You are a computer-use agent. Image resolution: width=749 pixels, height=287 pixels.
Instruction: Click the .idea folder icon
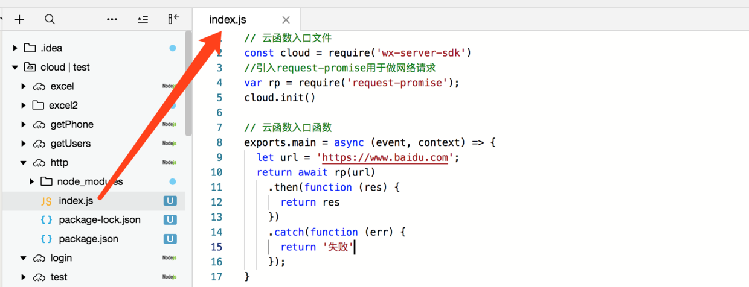pyautogui.click(x=30, y=48)
